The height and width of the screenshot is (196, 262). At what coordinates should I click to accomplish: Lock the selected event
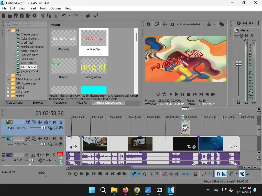tap(195, 174)
